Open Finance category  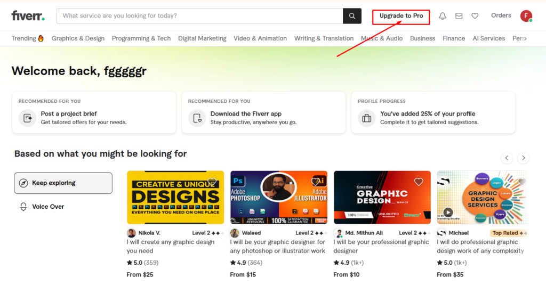(454, 38)
